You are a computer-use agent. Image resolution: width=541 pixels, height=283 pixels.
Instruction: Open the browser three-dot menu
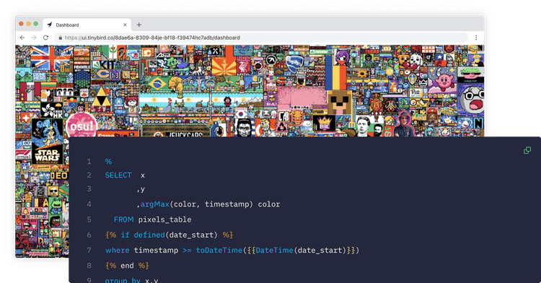pyautogui.click(x=476, y=38)
